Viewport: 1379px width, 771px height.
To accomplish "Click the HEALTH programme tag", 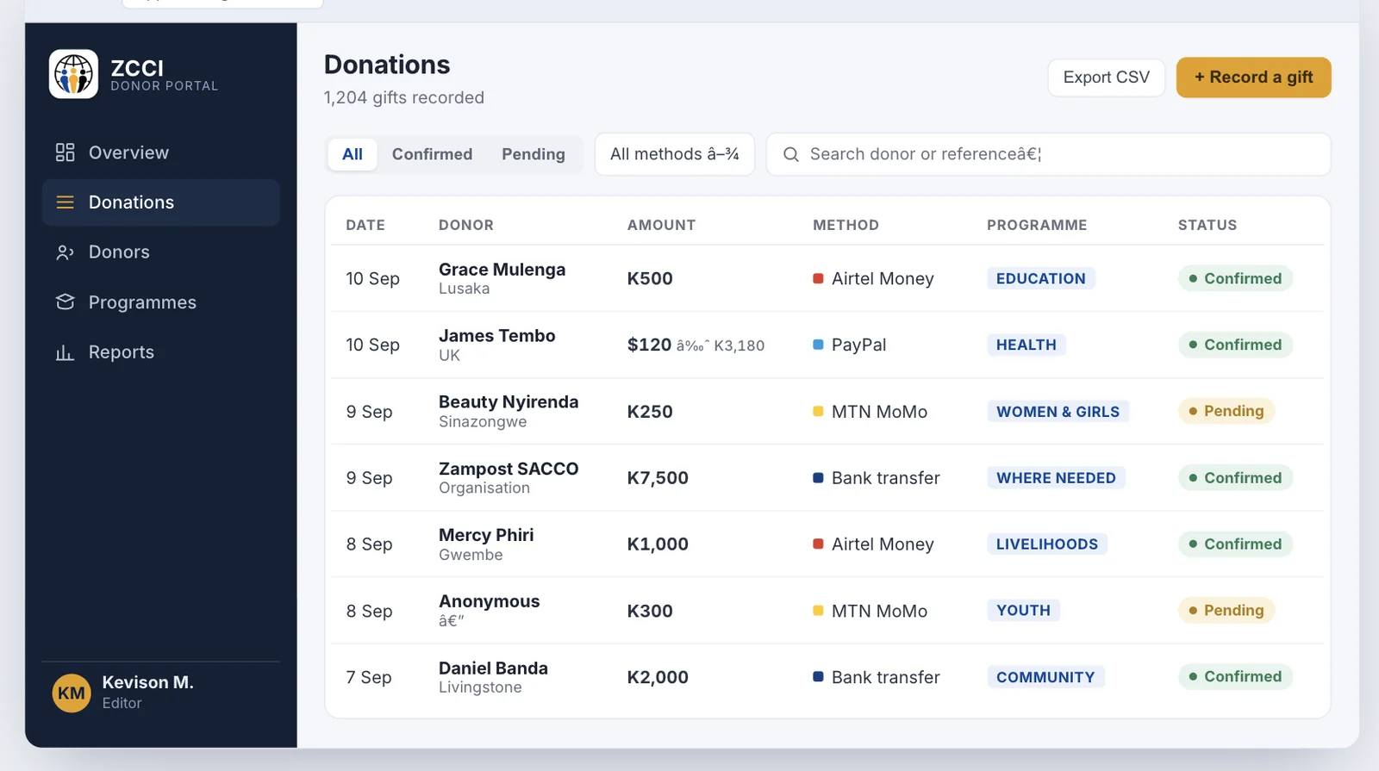I will (1026, 345).
